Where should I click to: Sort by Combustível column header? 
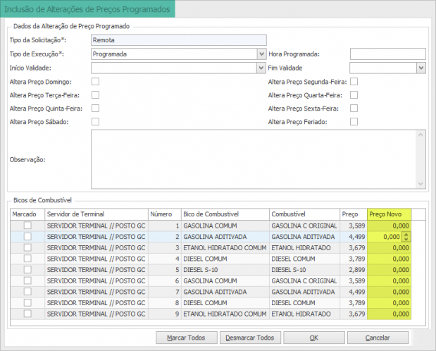(x=304, y=214)
